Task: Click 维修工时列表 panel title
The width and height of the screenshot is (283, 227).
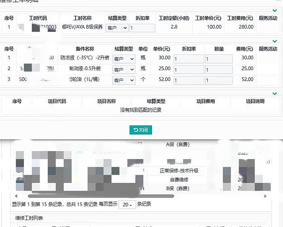Action: point(29,218)
